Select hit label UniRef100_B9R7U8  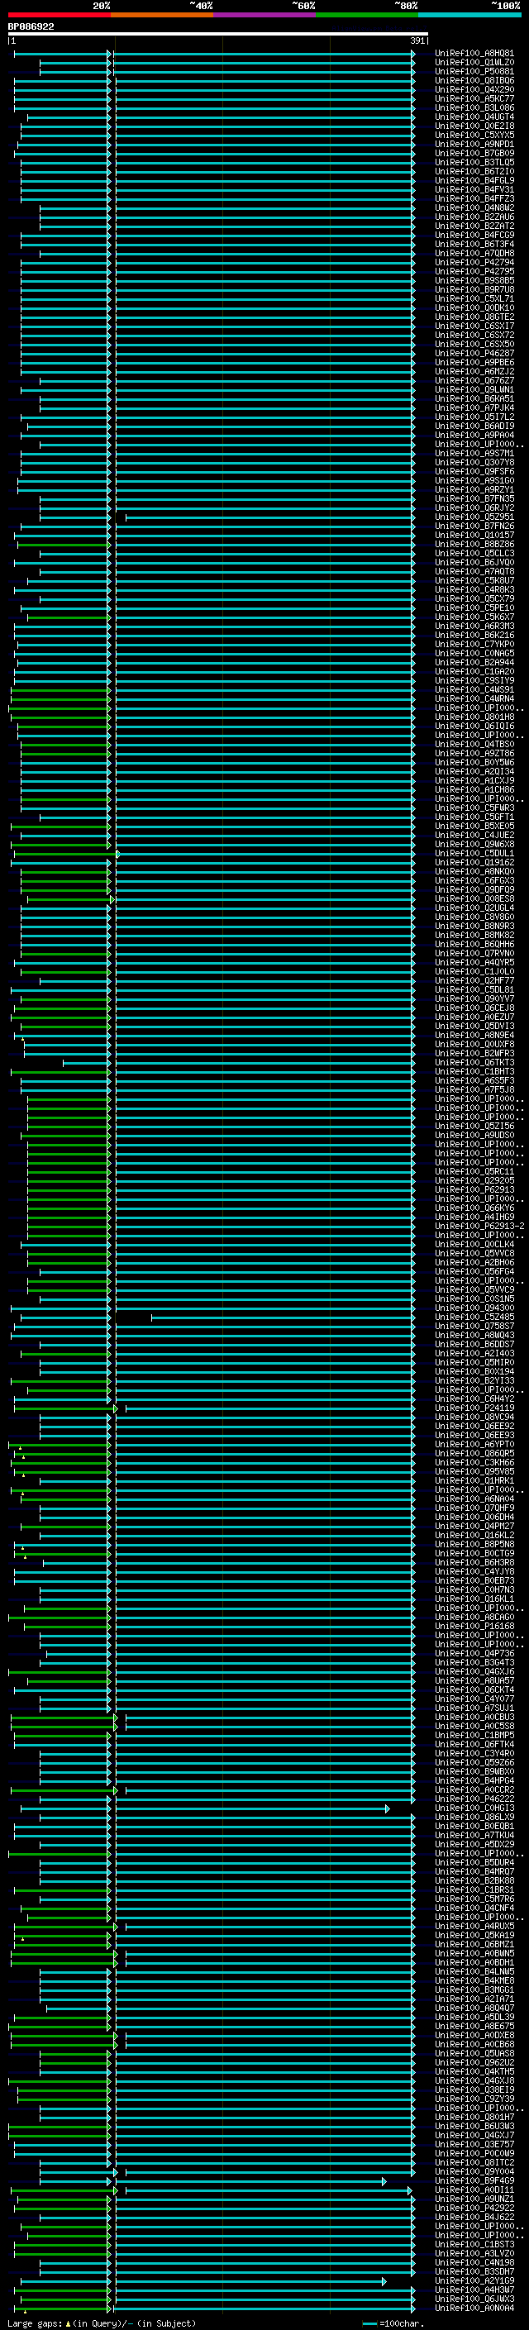[474, 289]
